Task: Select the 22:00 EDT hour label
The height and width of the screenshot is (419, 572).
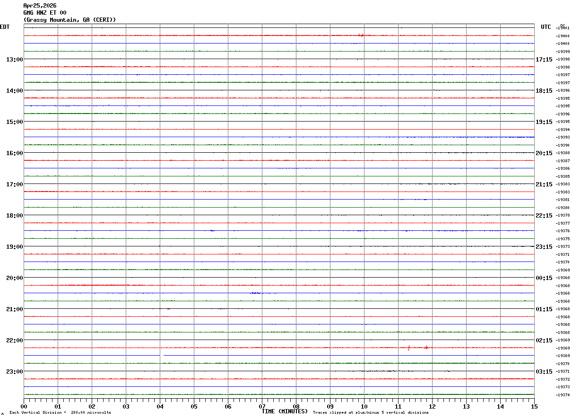Action: tap(14, 340)
